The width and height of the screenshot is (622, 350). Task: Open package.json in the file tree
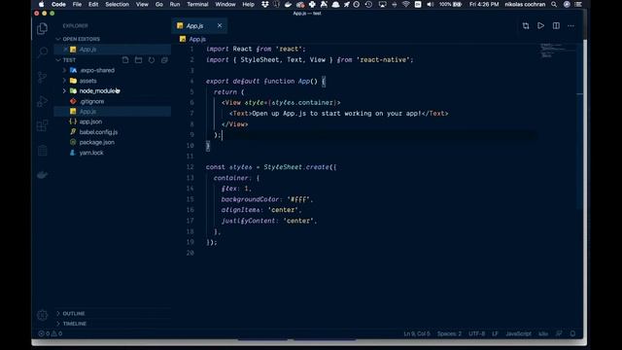[x=97, y=143]
